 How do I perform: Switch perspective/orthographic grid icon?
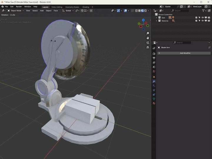pyautogui.click(x=148, y=47)
